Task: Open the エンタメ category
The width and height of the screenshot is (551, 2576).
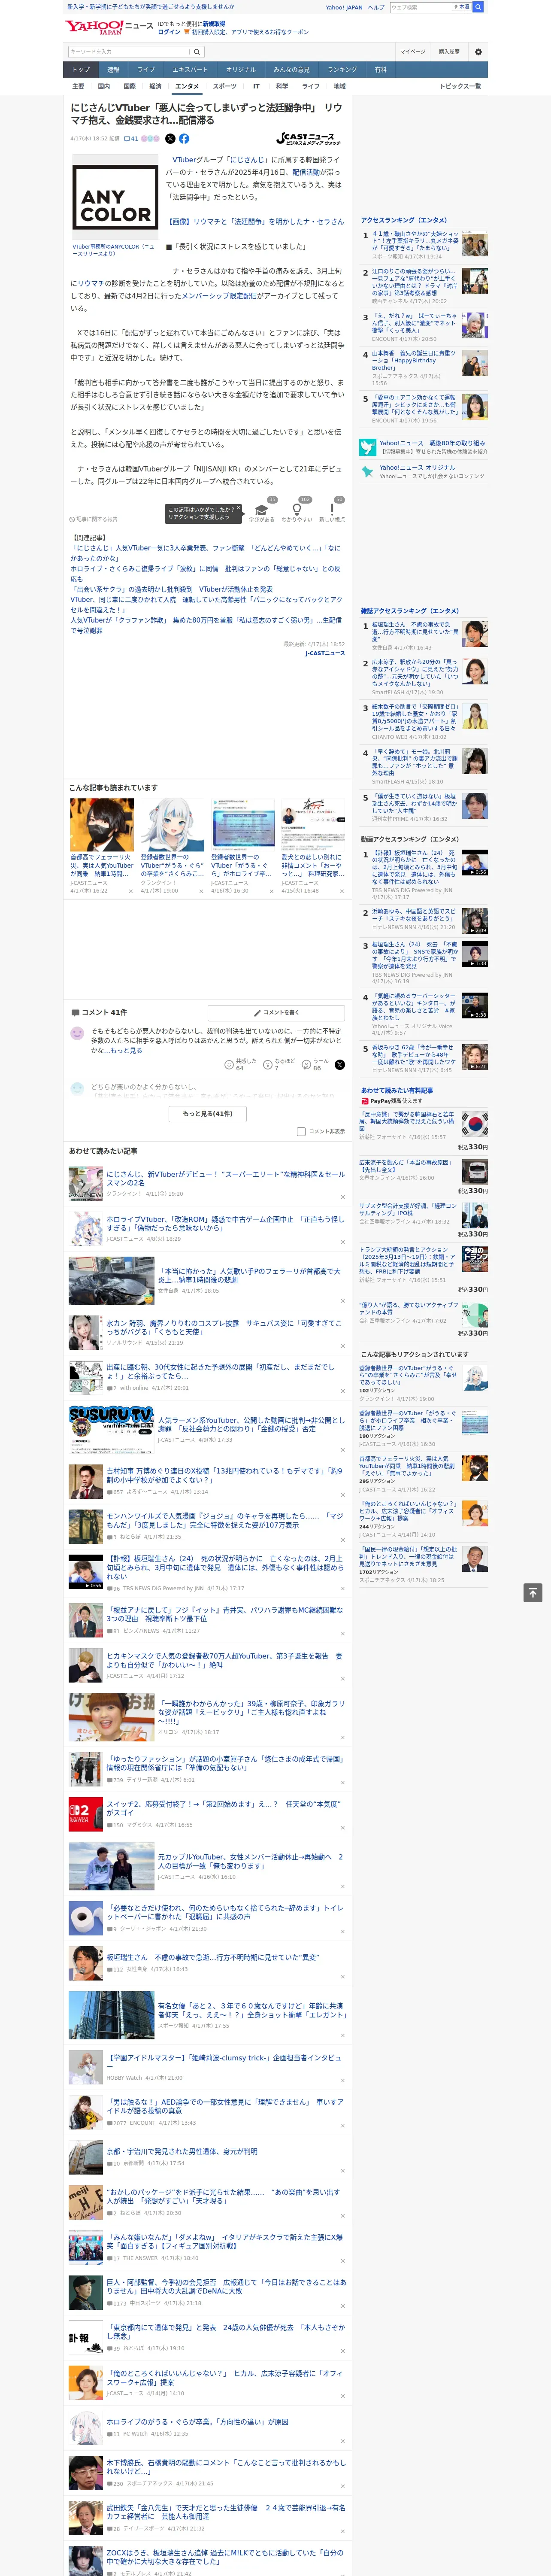Action: click(187, 87)
